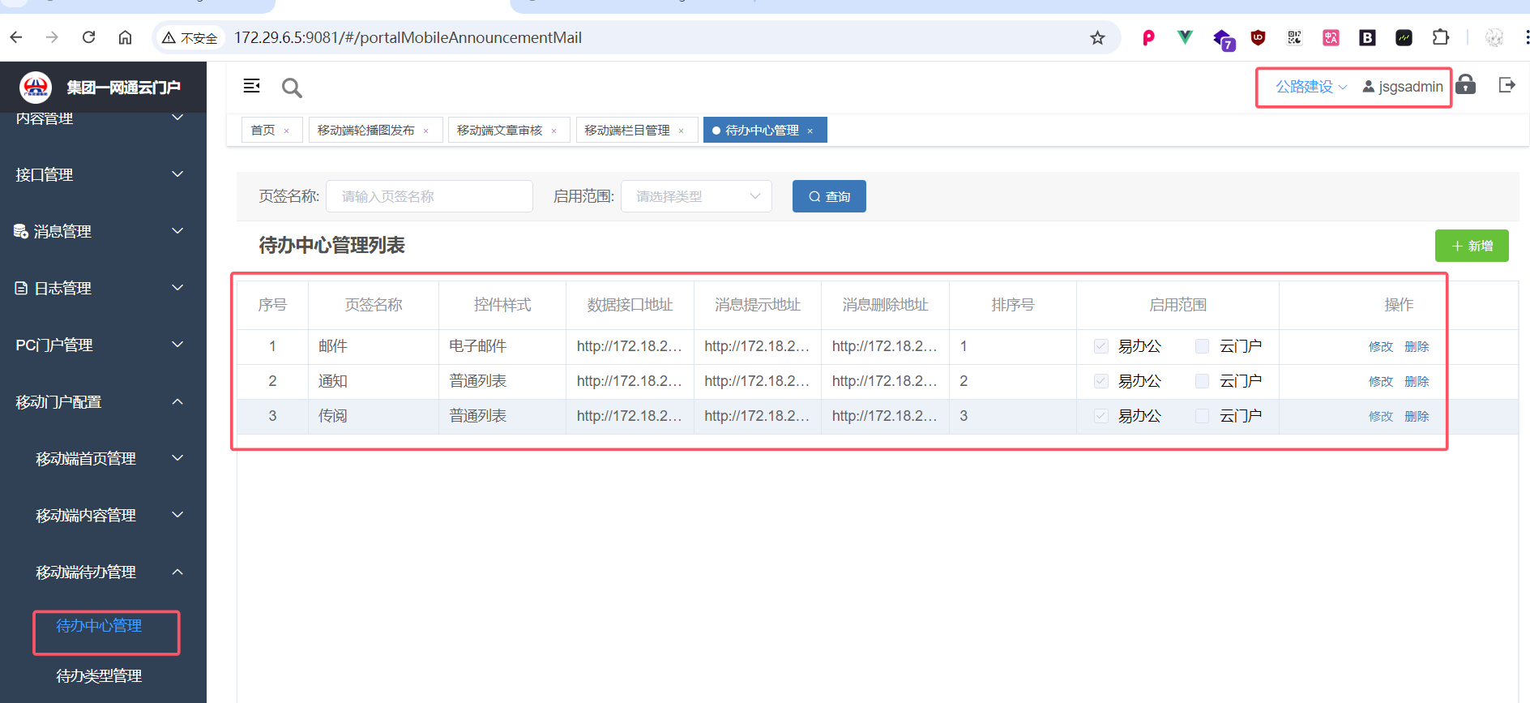Select 待办中心管理 in the sidebar

[99, 626]
